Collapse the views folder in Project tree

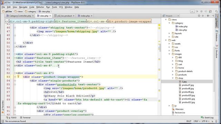point(166,20)
